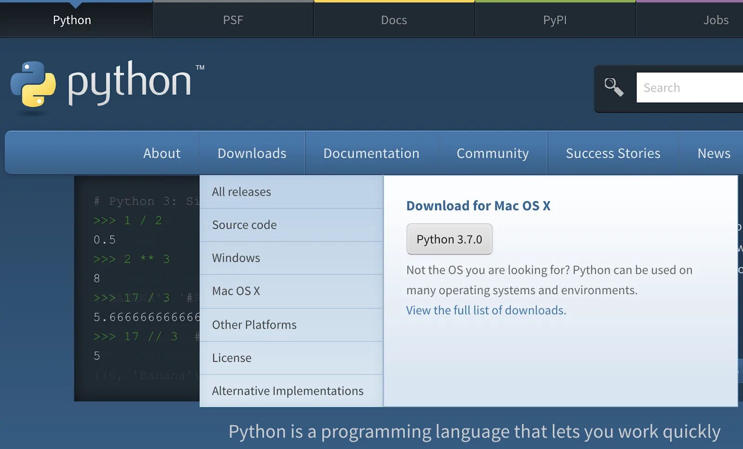
Task: Click the magnifying glass search icon
Action: click(613, 87)
